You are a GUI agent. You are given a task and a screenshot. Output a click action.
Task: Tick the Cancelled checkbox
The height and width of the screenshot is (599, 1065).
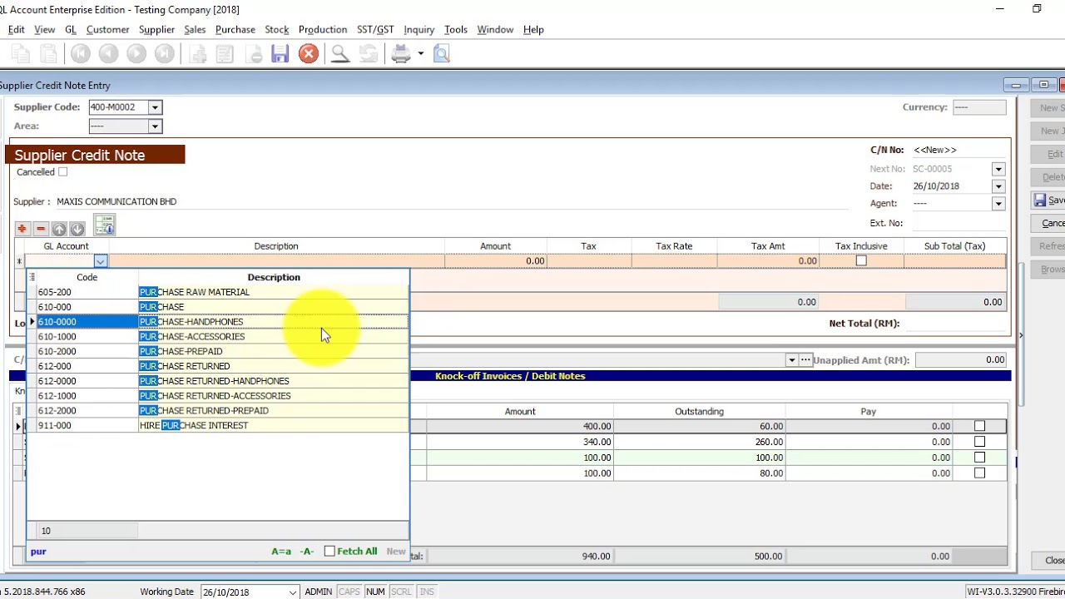[62, 172]
